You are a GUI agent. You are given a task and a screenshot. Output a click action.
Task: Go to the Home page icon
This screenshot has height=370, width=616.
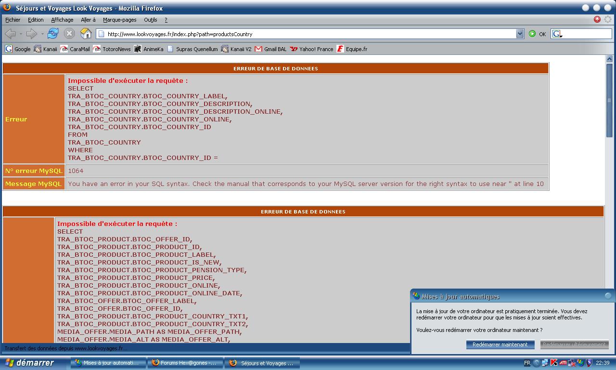click(x=86, y=34)
